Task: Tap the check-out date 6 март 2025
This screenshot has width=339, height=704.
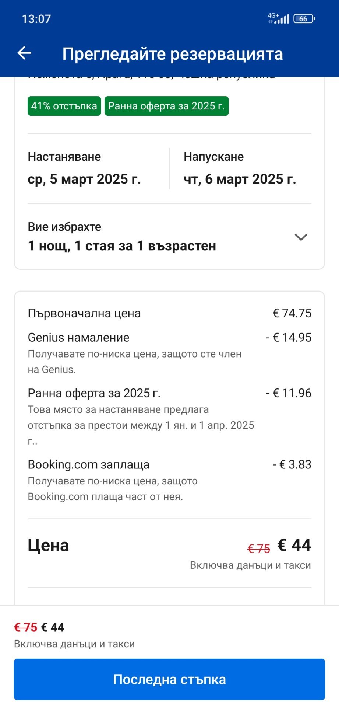Action: point(240,179)
